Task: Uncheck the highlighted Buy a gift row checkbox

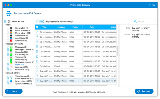Action: (37, 81)
